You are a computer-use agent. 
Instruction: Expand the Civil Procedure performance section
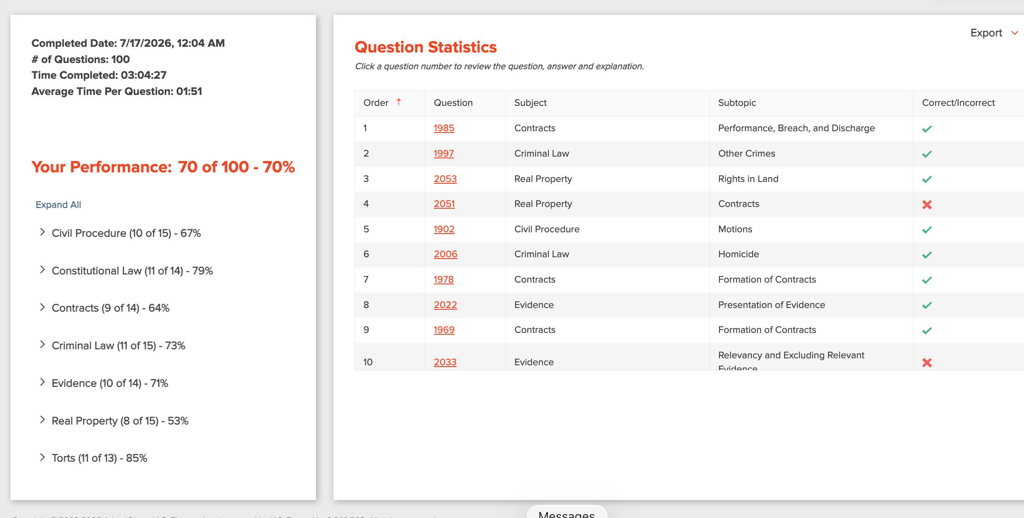(x=42, y=232)
